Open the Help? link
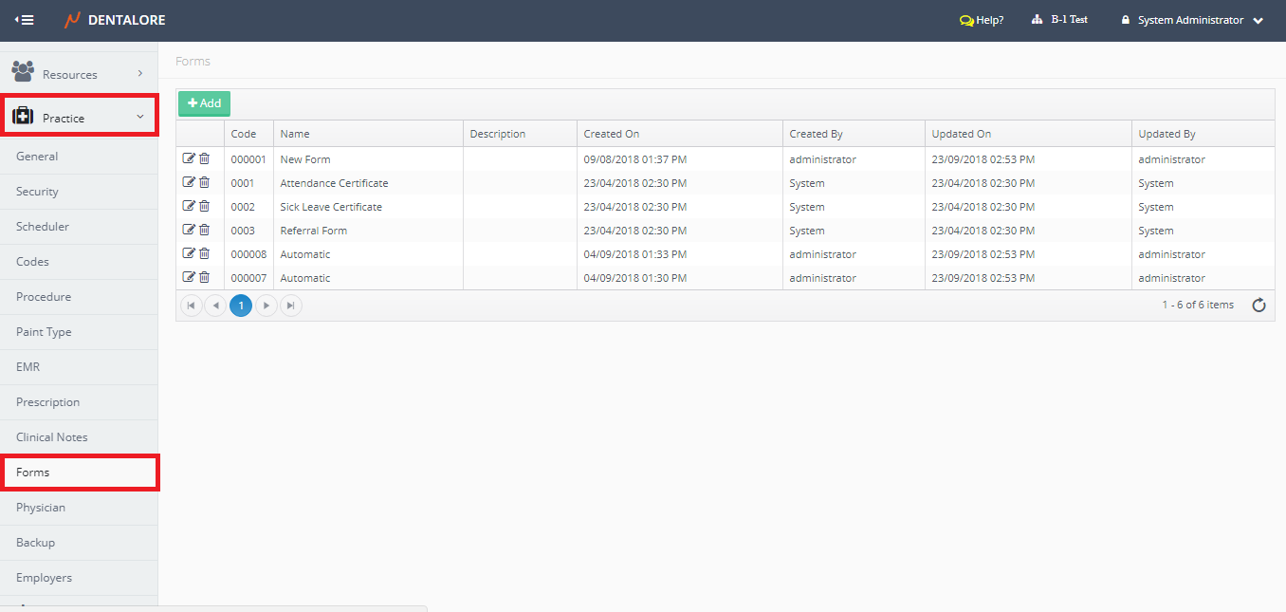Viewport: 1286px width, 612px height. click(982, 20)
